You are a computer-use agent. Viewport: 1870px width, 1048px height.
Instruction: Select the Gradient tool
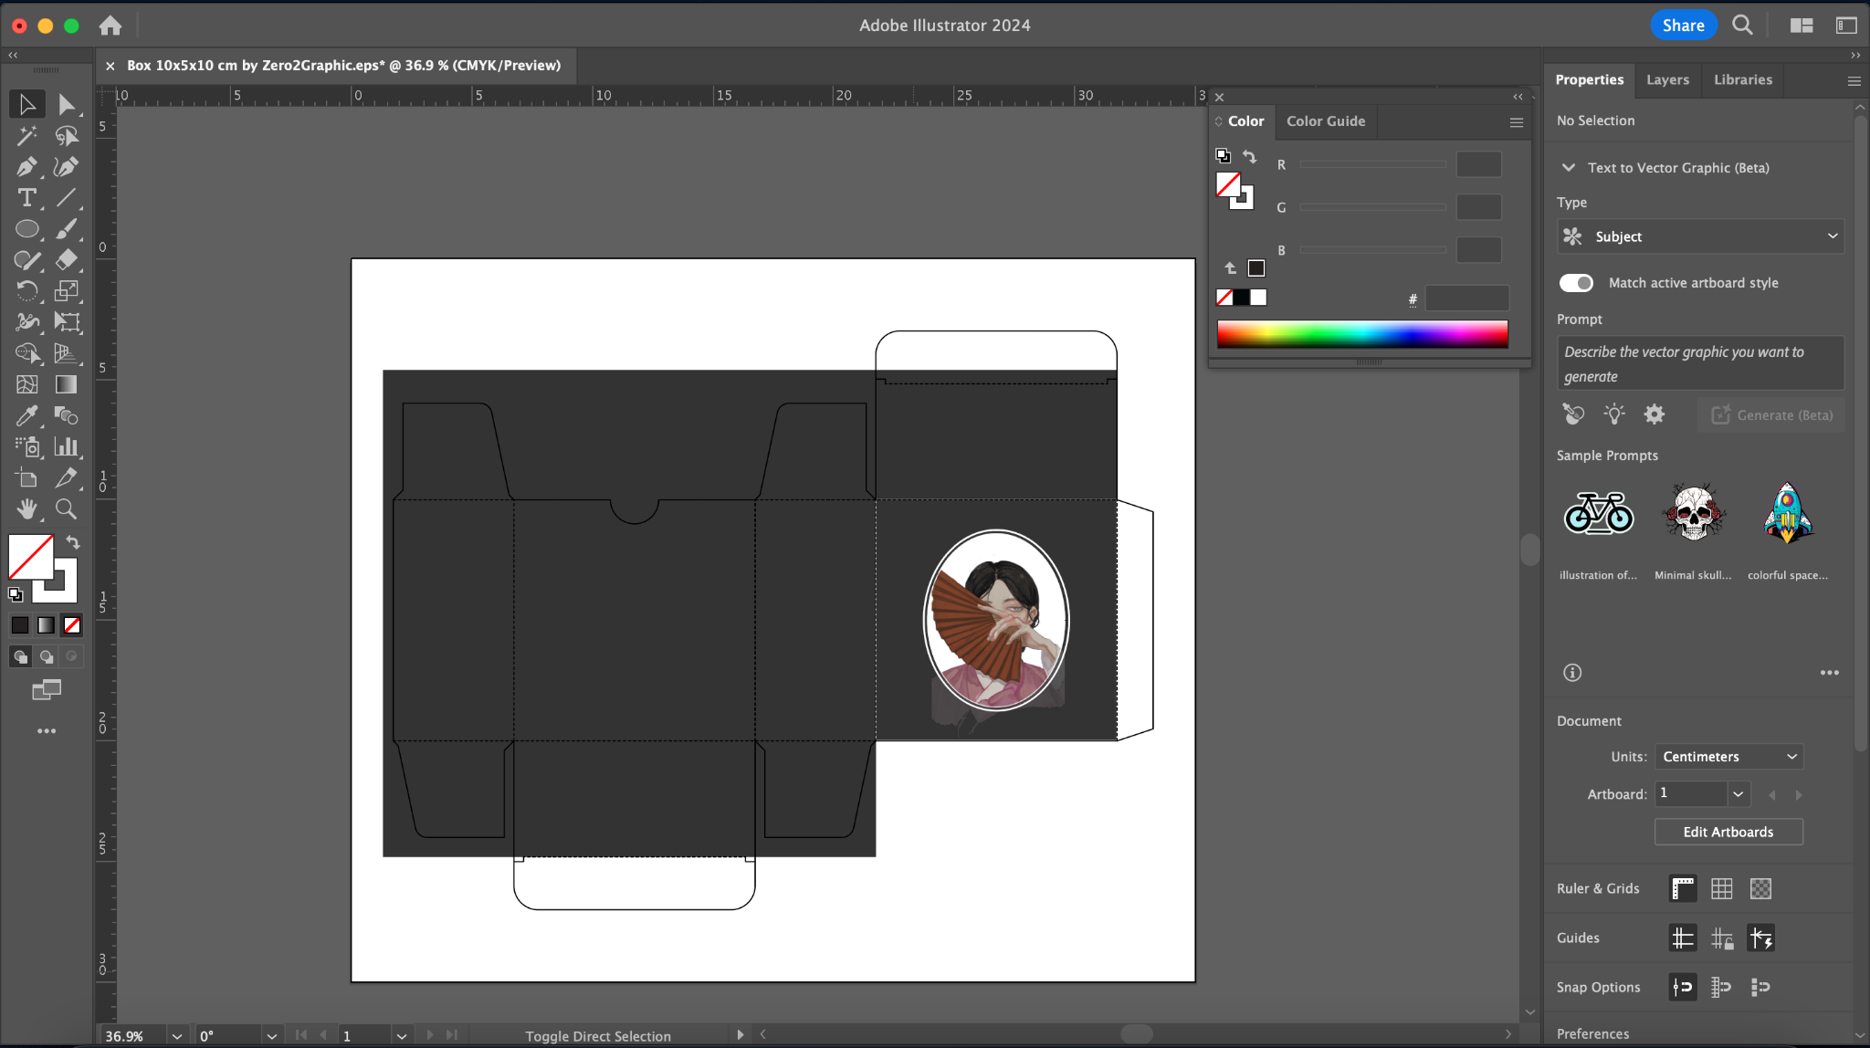[66, 384]
